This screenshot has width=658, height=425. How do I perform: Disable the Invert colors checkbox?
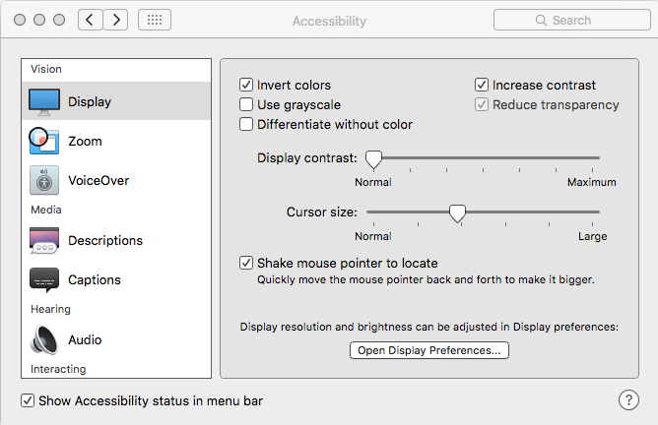(246, 86)
